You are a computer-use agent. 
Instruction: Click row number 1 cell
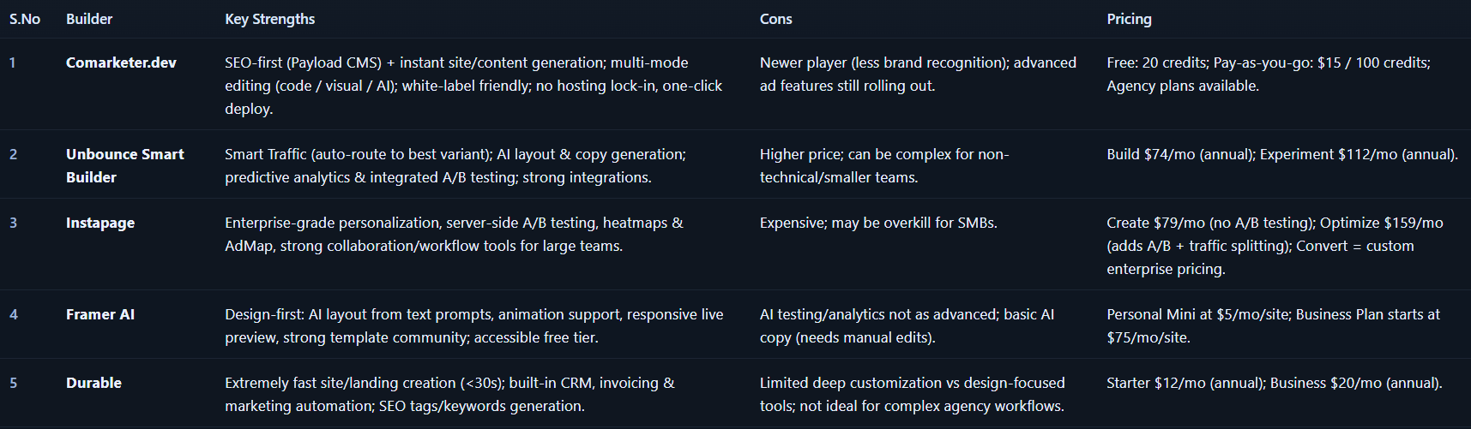(x=13, y=63)
